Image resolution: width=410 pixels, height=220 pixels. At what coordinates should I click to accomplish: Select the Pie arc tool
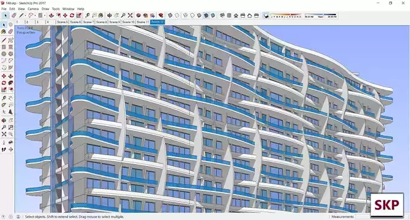point(10,68)
